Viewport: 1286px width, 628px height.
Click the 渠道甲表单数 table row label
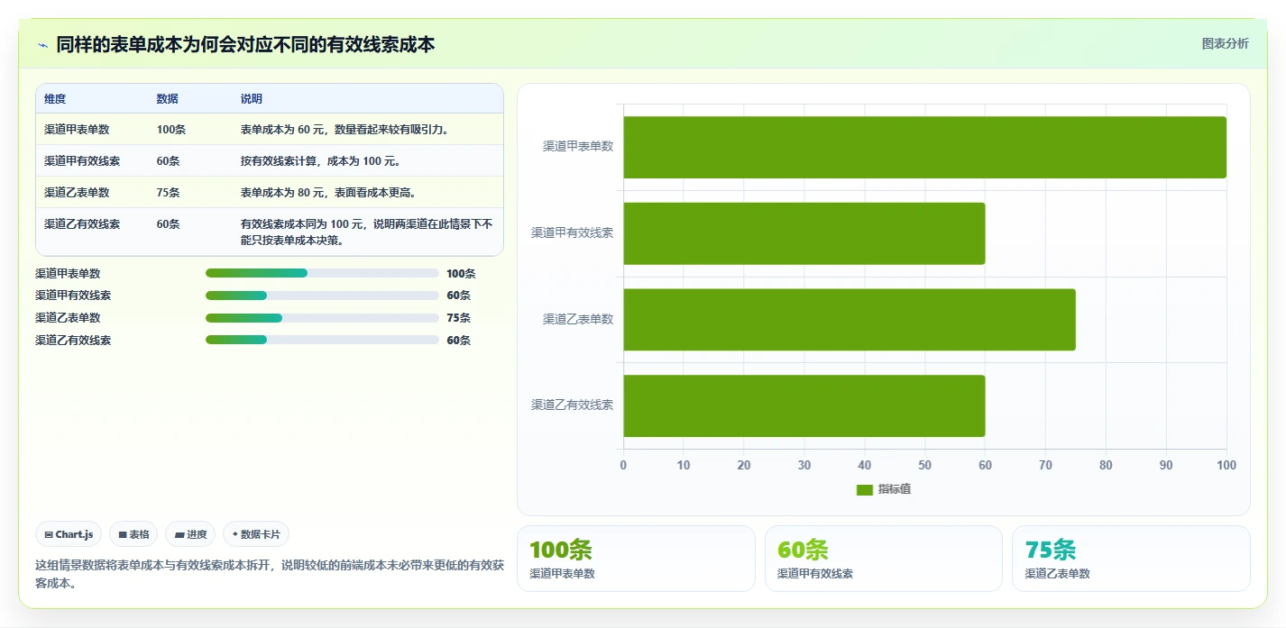click(x=77, y=130)
